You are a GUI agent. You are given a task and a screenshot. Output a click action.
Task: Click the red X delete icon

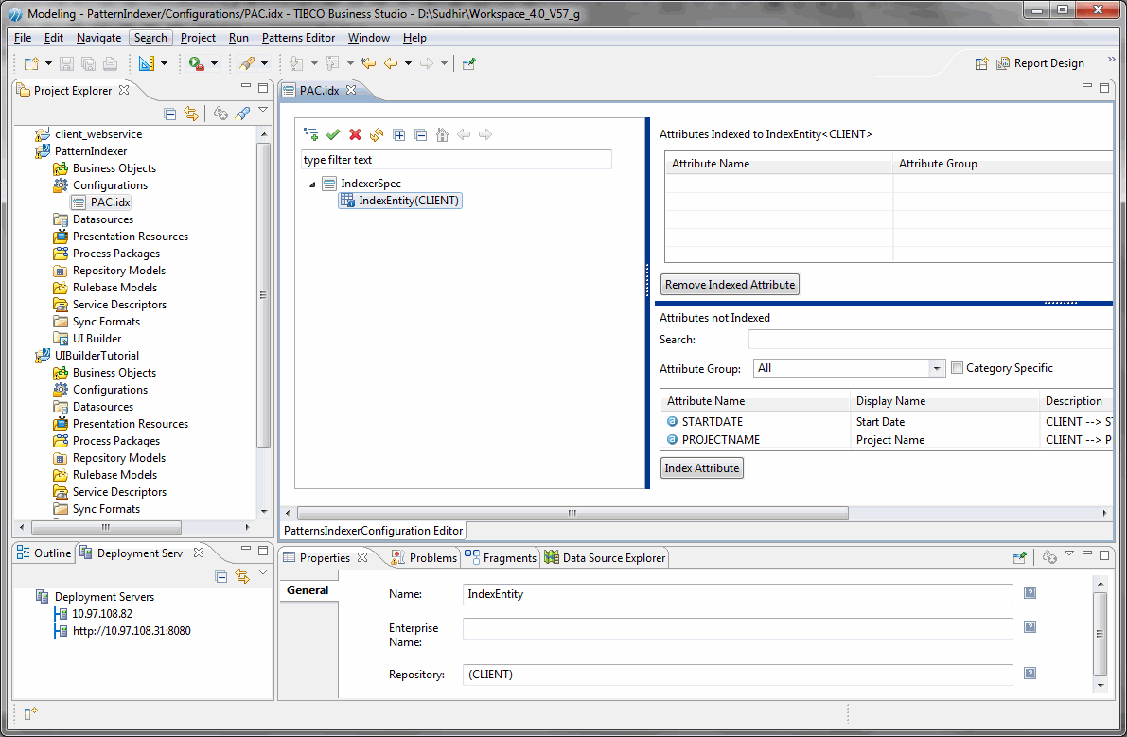[355, 134]
